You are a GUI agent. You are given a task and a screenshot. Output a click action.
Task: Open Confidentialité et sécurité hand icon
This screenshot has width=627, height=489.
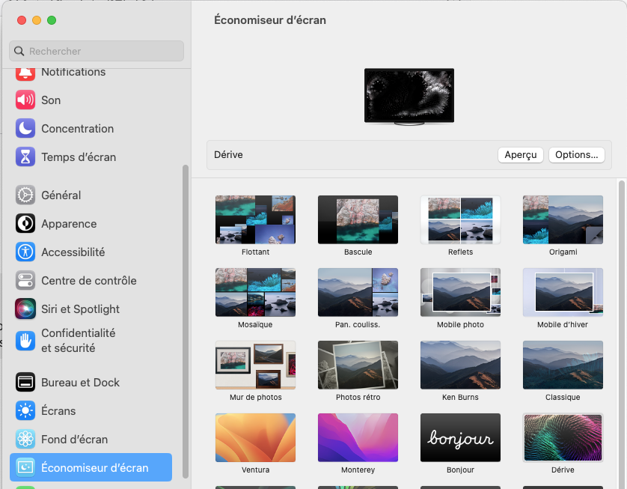point(25,341)
